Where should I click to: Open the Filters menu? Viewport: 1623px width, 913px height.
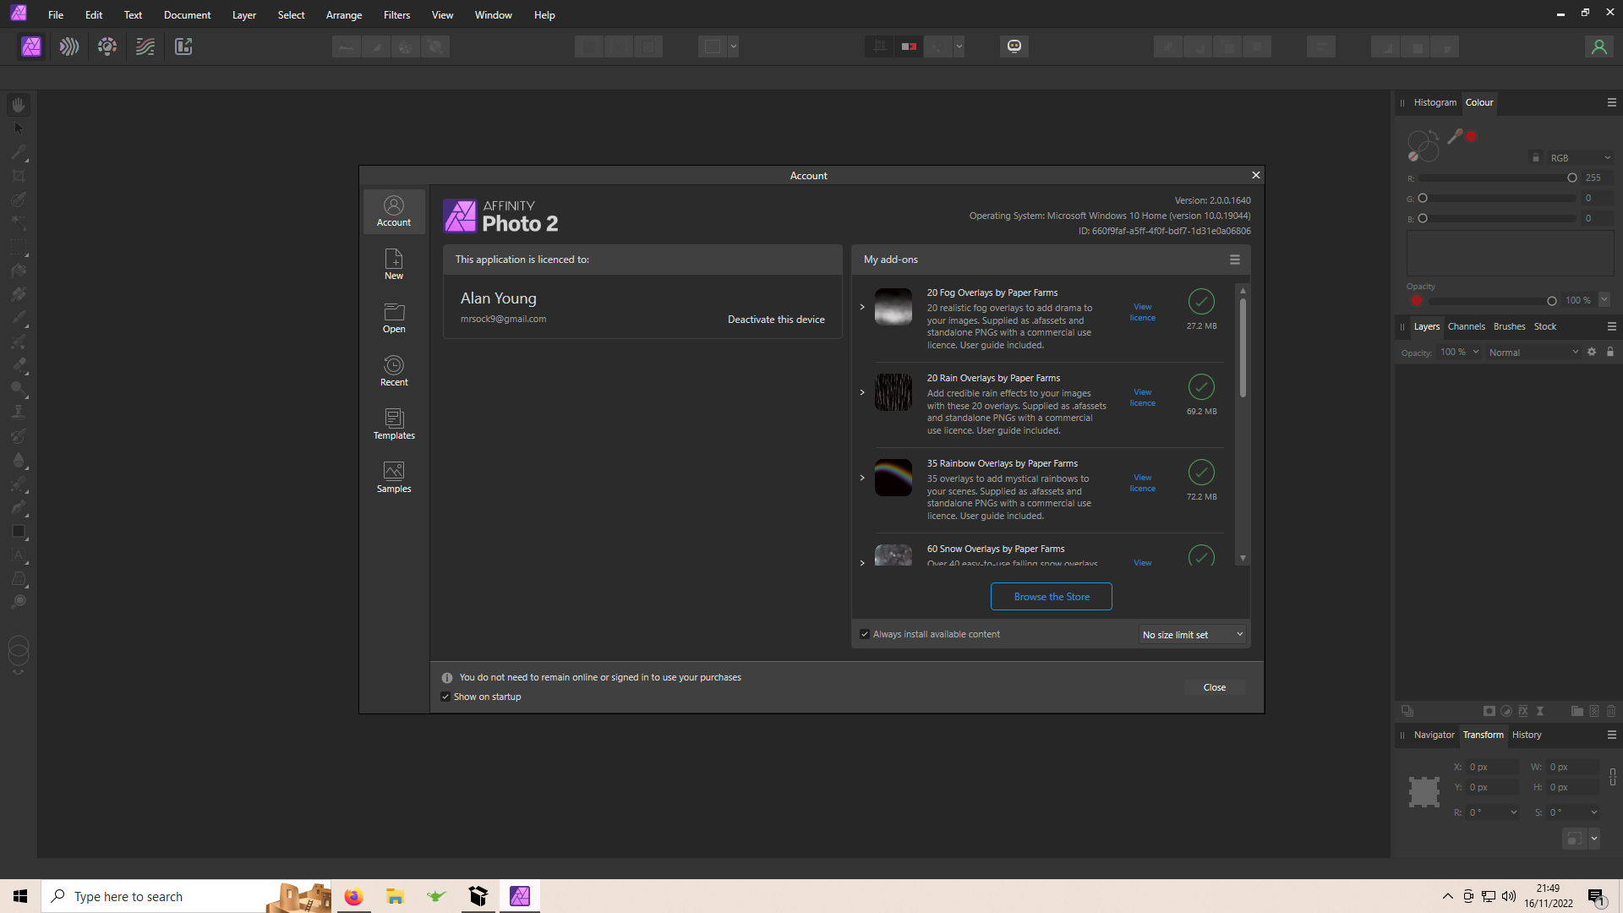(x=396, y=15)
